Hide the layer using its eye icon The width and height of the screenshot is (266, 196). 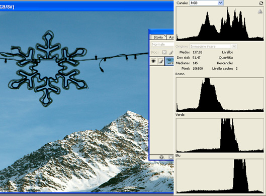click(153, 61)
